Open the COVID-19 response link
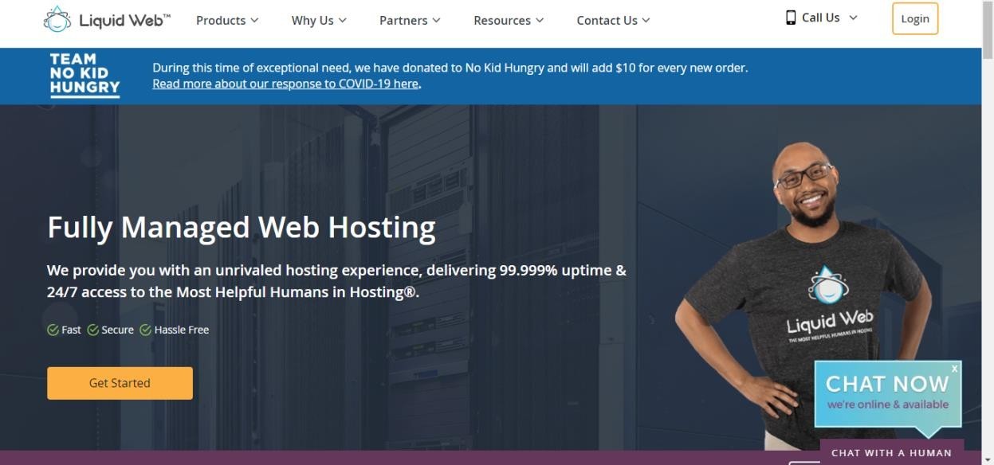Screen dimensions: 994x465 pos(285,84)
